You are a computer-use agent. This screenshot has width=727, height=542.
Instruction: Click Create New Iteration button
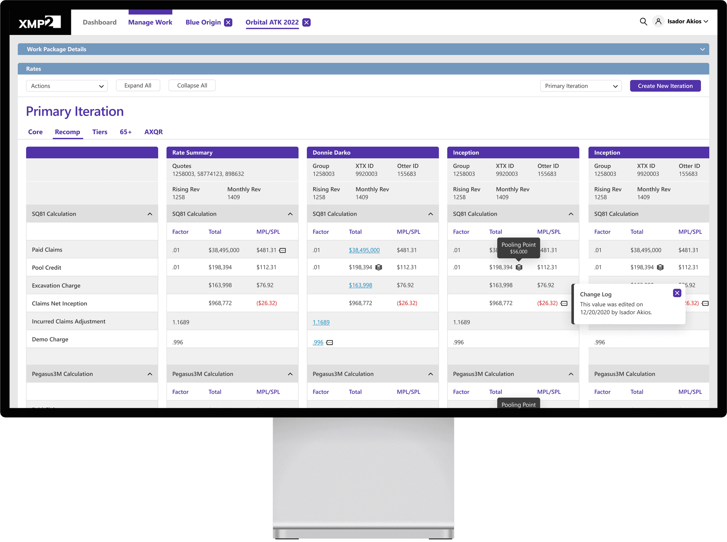pos(665,86)
